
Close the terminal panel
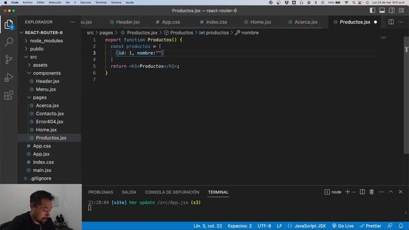401,192
